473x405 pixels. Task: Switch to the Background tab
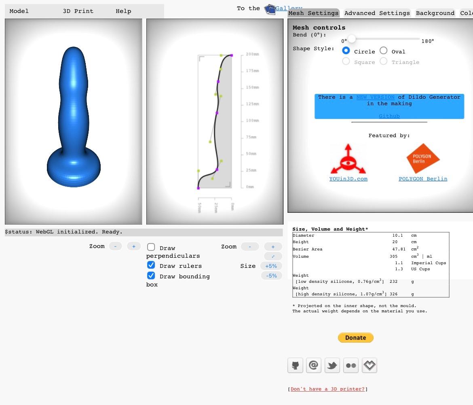(435, 13)
